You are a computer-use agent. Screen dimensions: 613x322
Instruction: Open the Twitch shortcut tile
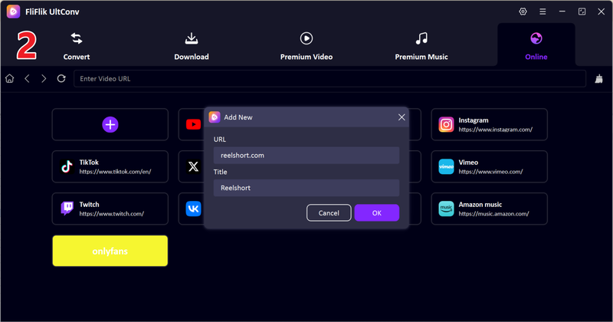[110, 209]
